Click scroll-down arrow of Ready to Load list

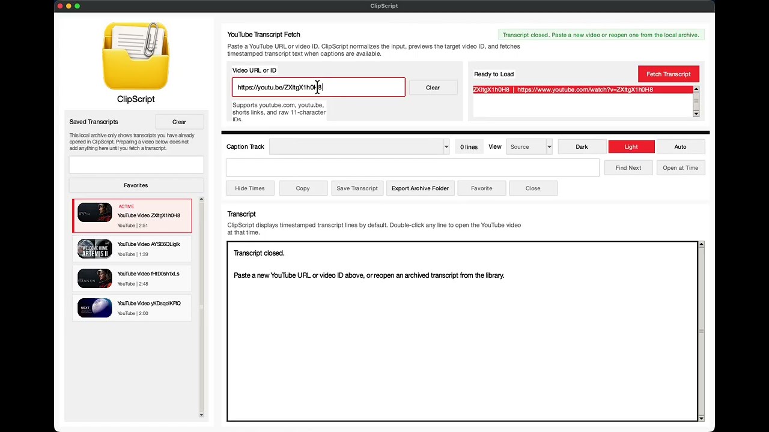tap(696, 113)
